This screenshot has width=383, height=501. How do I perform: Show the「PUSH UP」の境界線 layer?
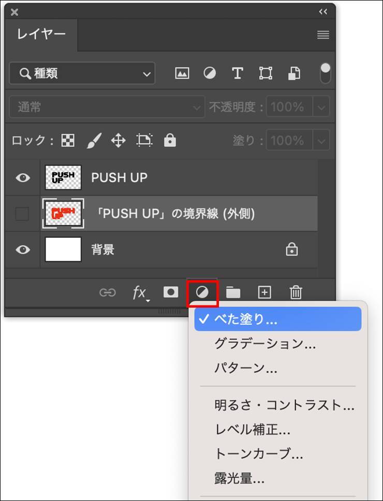point(22,214)
